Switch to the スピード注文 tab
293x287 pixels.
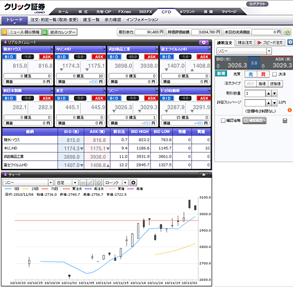click(271, 42)
